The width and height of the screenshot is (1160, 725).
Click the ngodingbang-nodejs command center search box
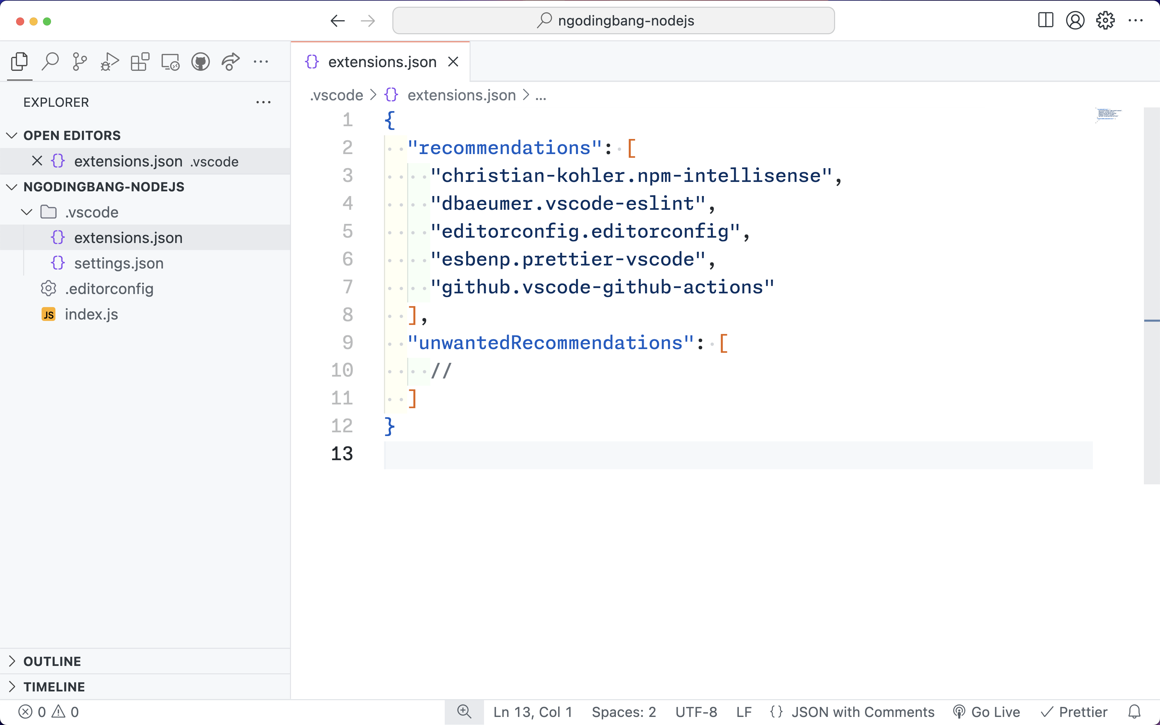(614, 20)
